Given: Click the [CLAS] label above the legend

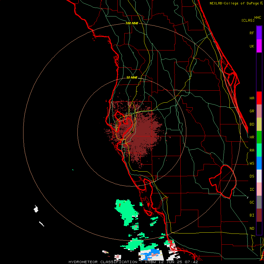Looking at the screenshot, I should 248,21.
